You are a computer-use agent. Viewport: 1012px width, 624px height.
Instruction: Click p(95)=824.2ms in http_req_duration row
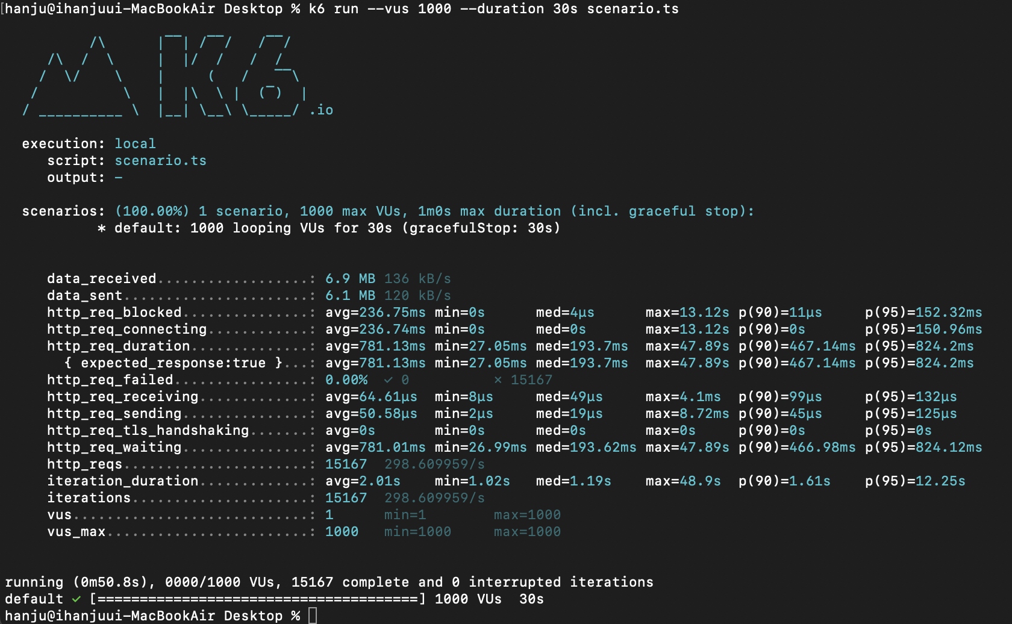[x=919, y=346]
